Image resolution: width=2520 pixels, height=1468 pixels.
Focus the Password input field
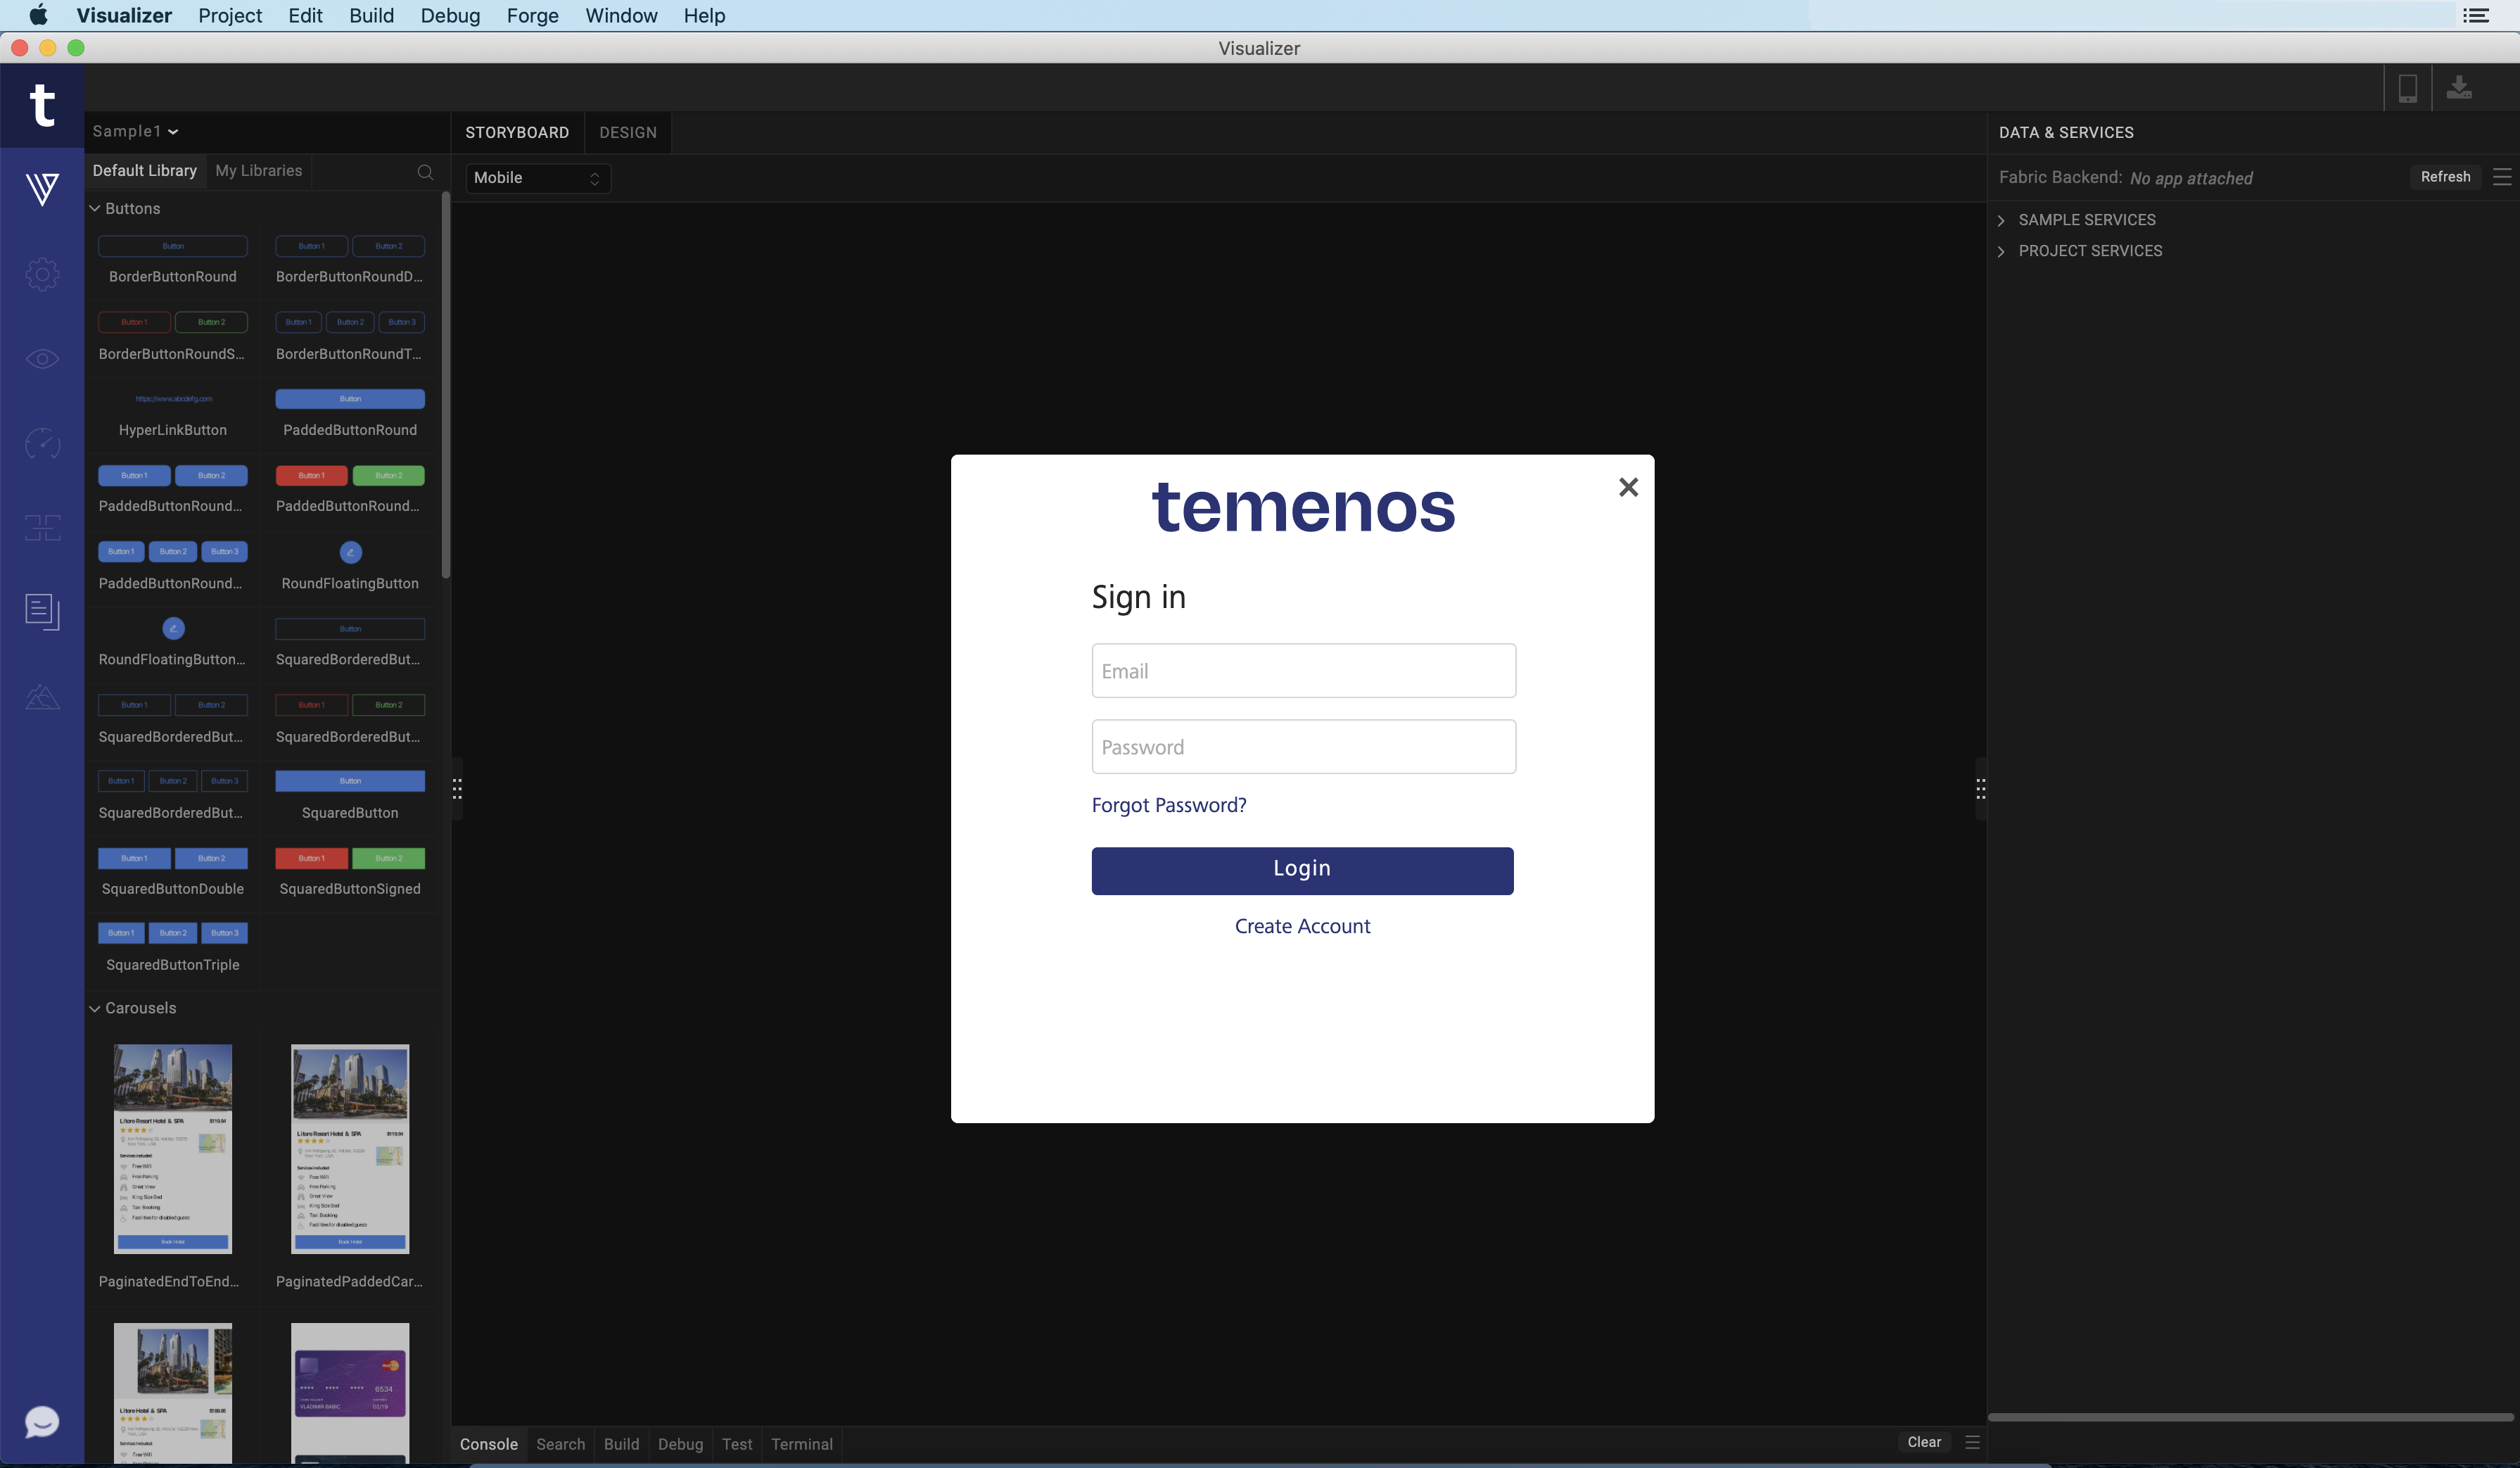1303,747
